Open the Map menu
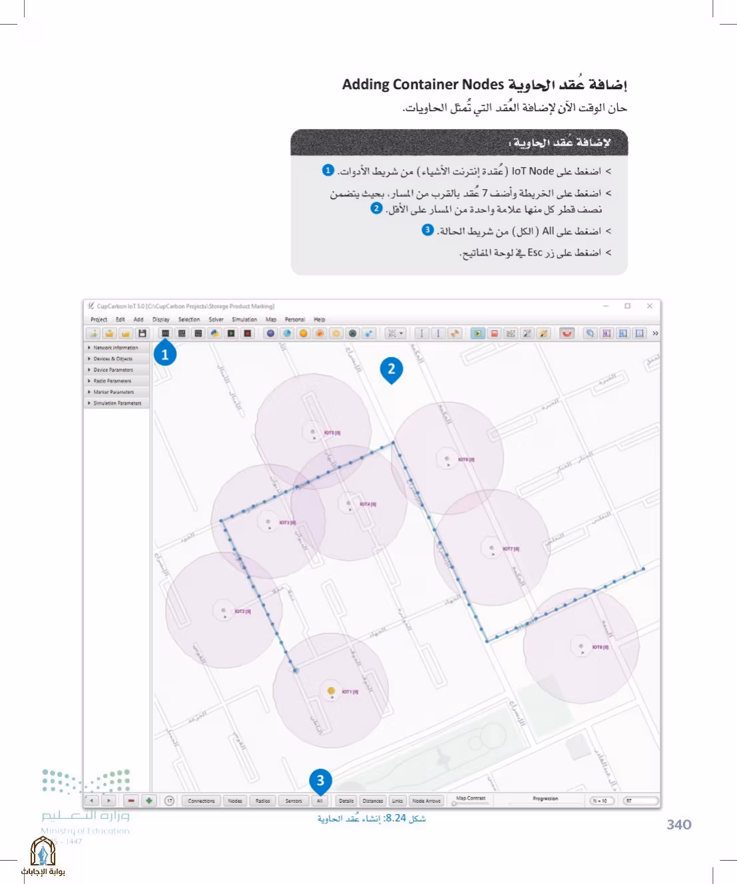The image size is (737, 884). [271, 320]
